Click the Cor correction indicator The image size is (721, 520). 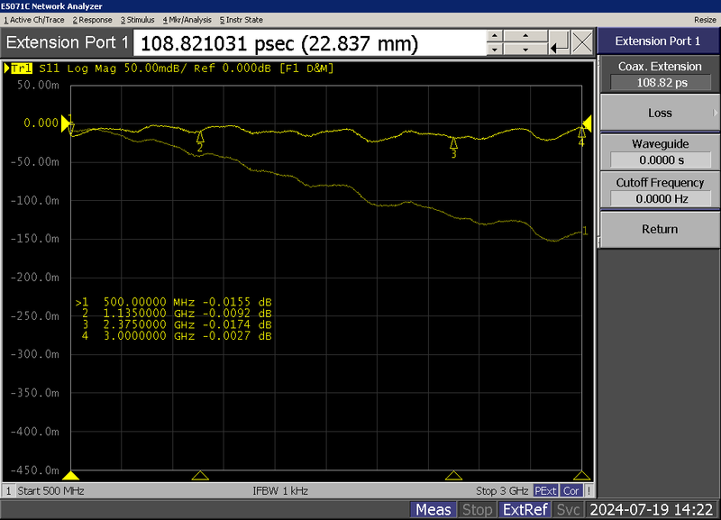click(571, 490)
